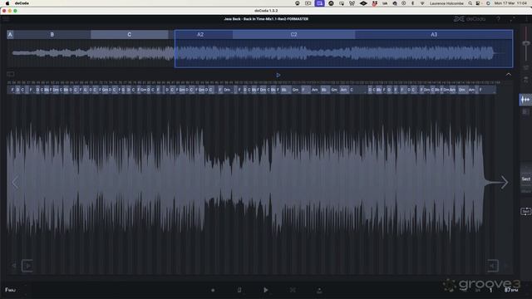
Task: Click the export/share icon in the transport
Action: tap(319, 290)
